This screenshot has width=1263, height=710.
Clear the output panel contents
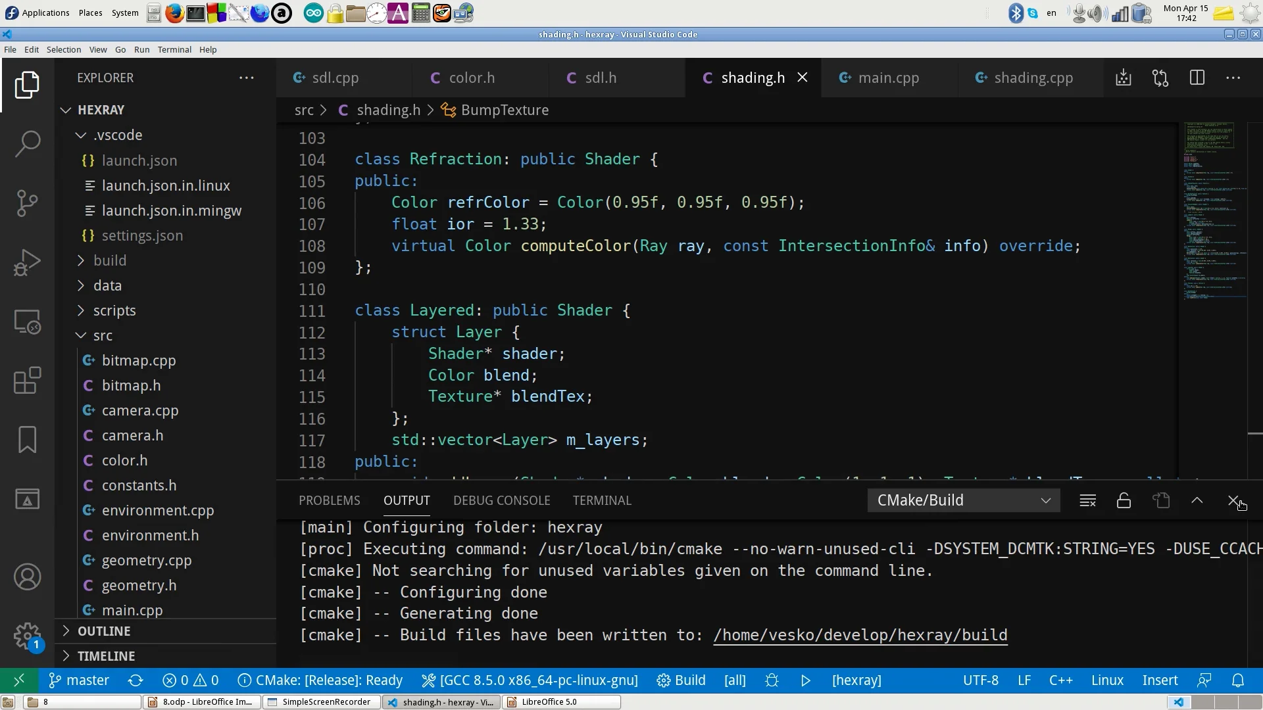(1087, 501)
